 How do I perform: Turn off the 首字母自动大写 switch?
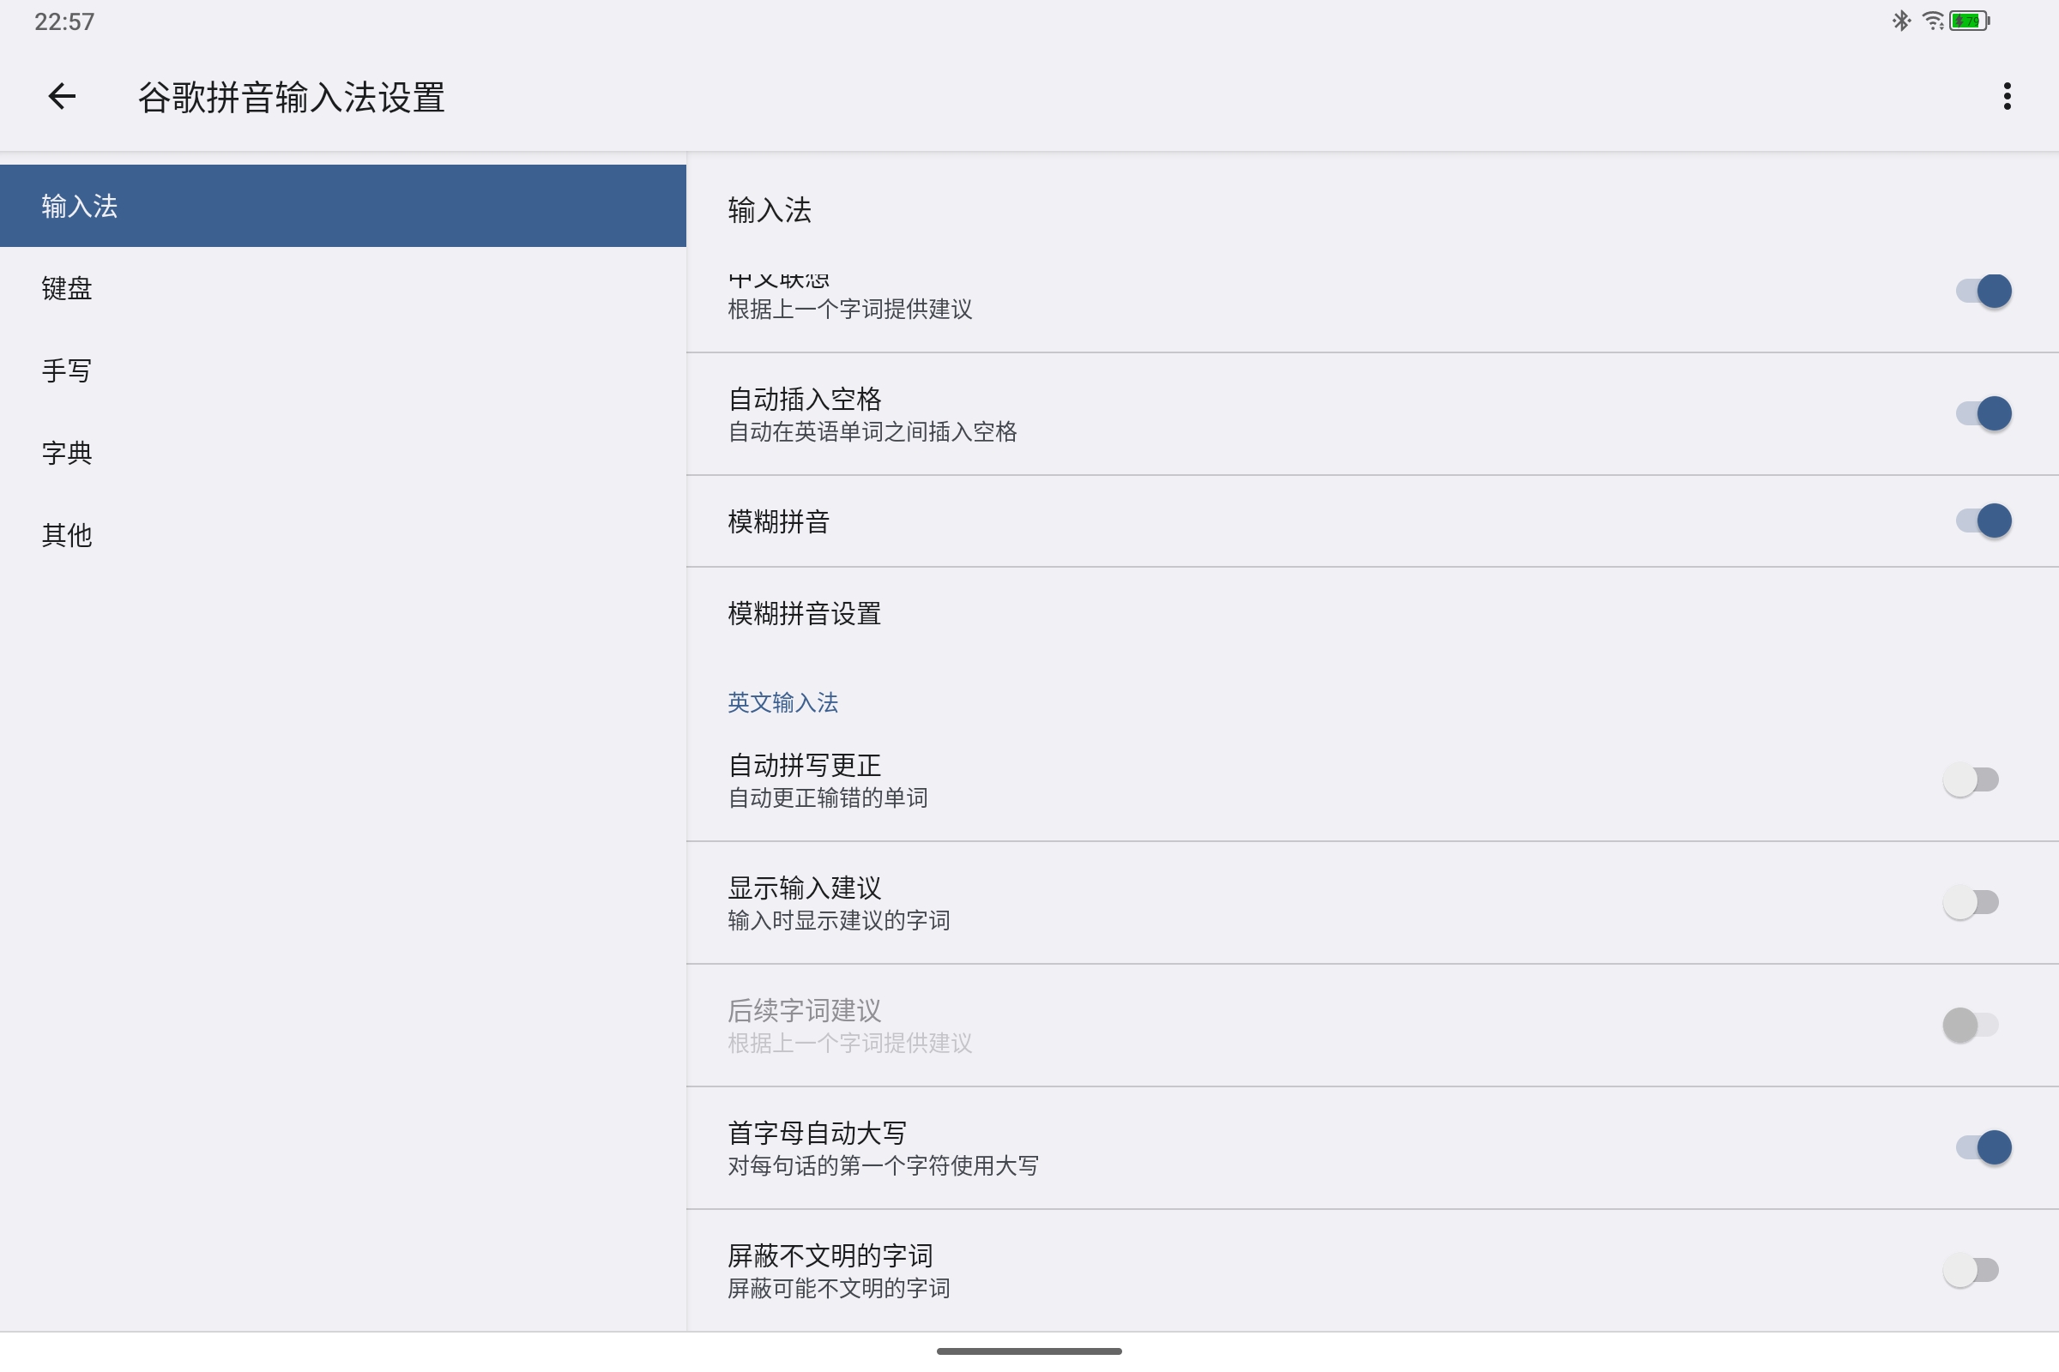click(x=1984, y=1147)
